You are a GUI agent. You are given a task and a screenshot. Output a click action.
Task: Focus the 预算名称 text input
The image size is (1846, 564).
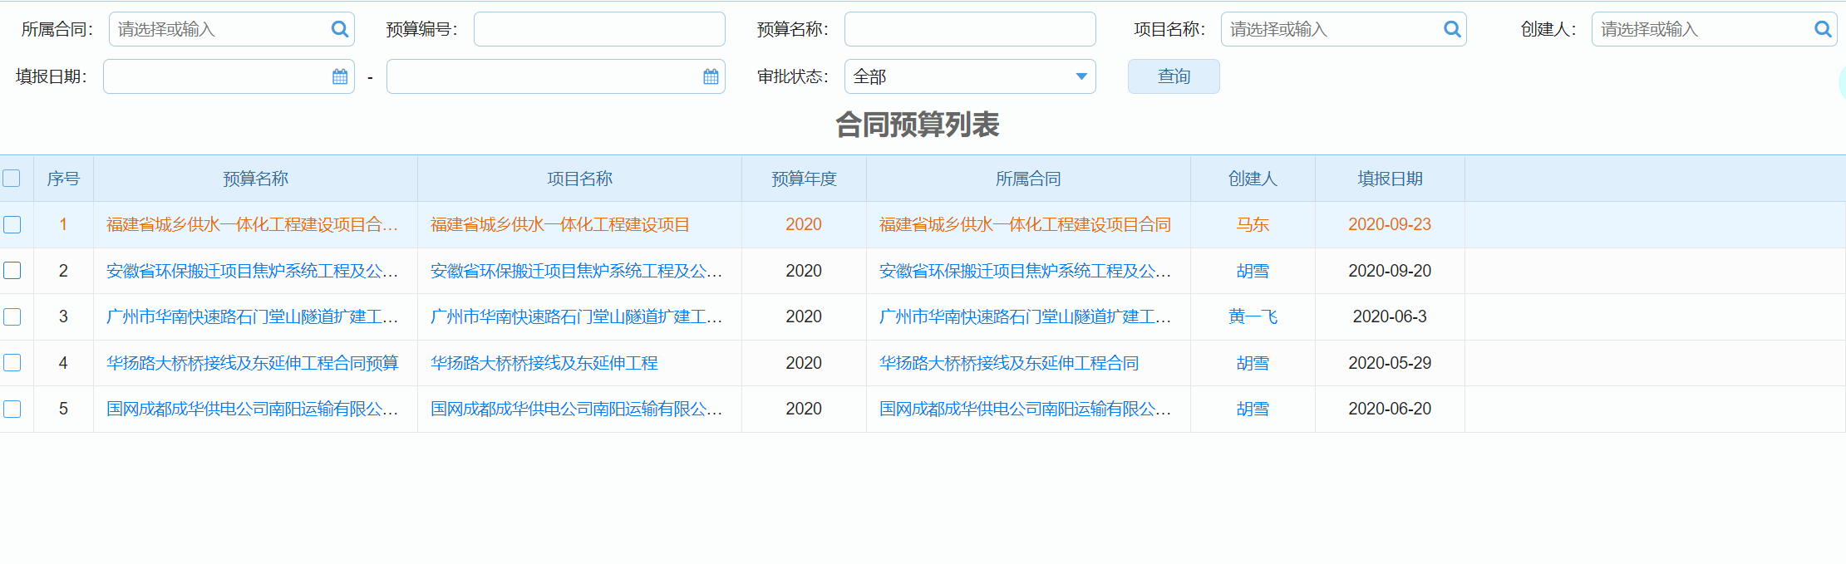click(969, 29)
